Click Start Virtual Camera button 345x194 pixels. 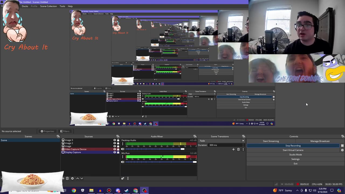click(293, 150)
